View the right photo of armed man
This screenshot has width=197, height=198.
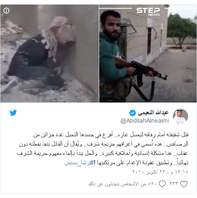point(148,53)
